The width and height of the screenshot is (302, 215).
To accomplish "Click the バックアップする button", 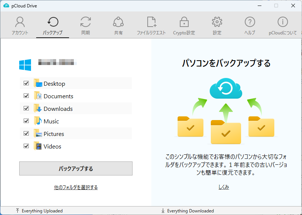I will point(76,168).
